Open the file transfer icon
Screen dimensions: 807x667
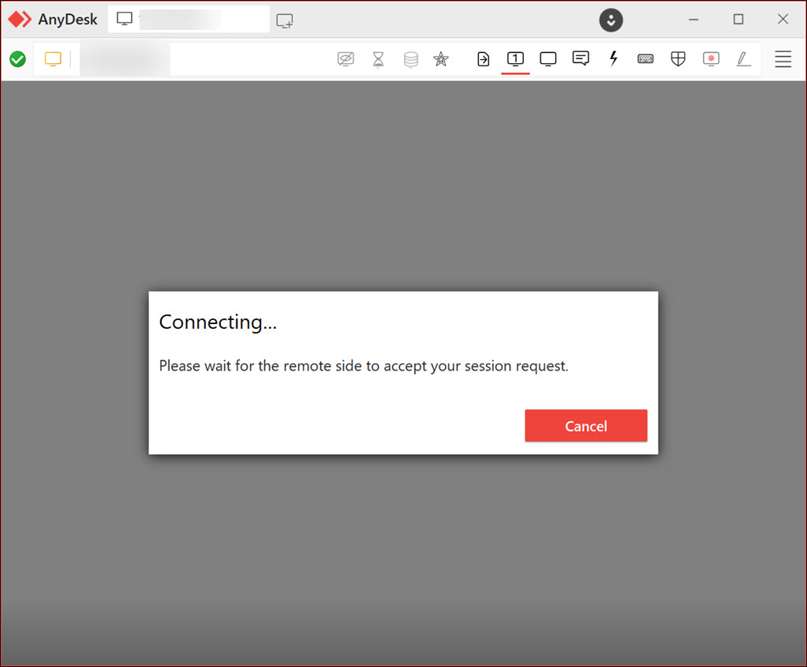pyautogui.click(x=483, y=58)
